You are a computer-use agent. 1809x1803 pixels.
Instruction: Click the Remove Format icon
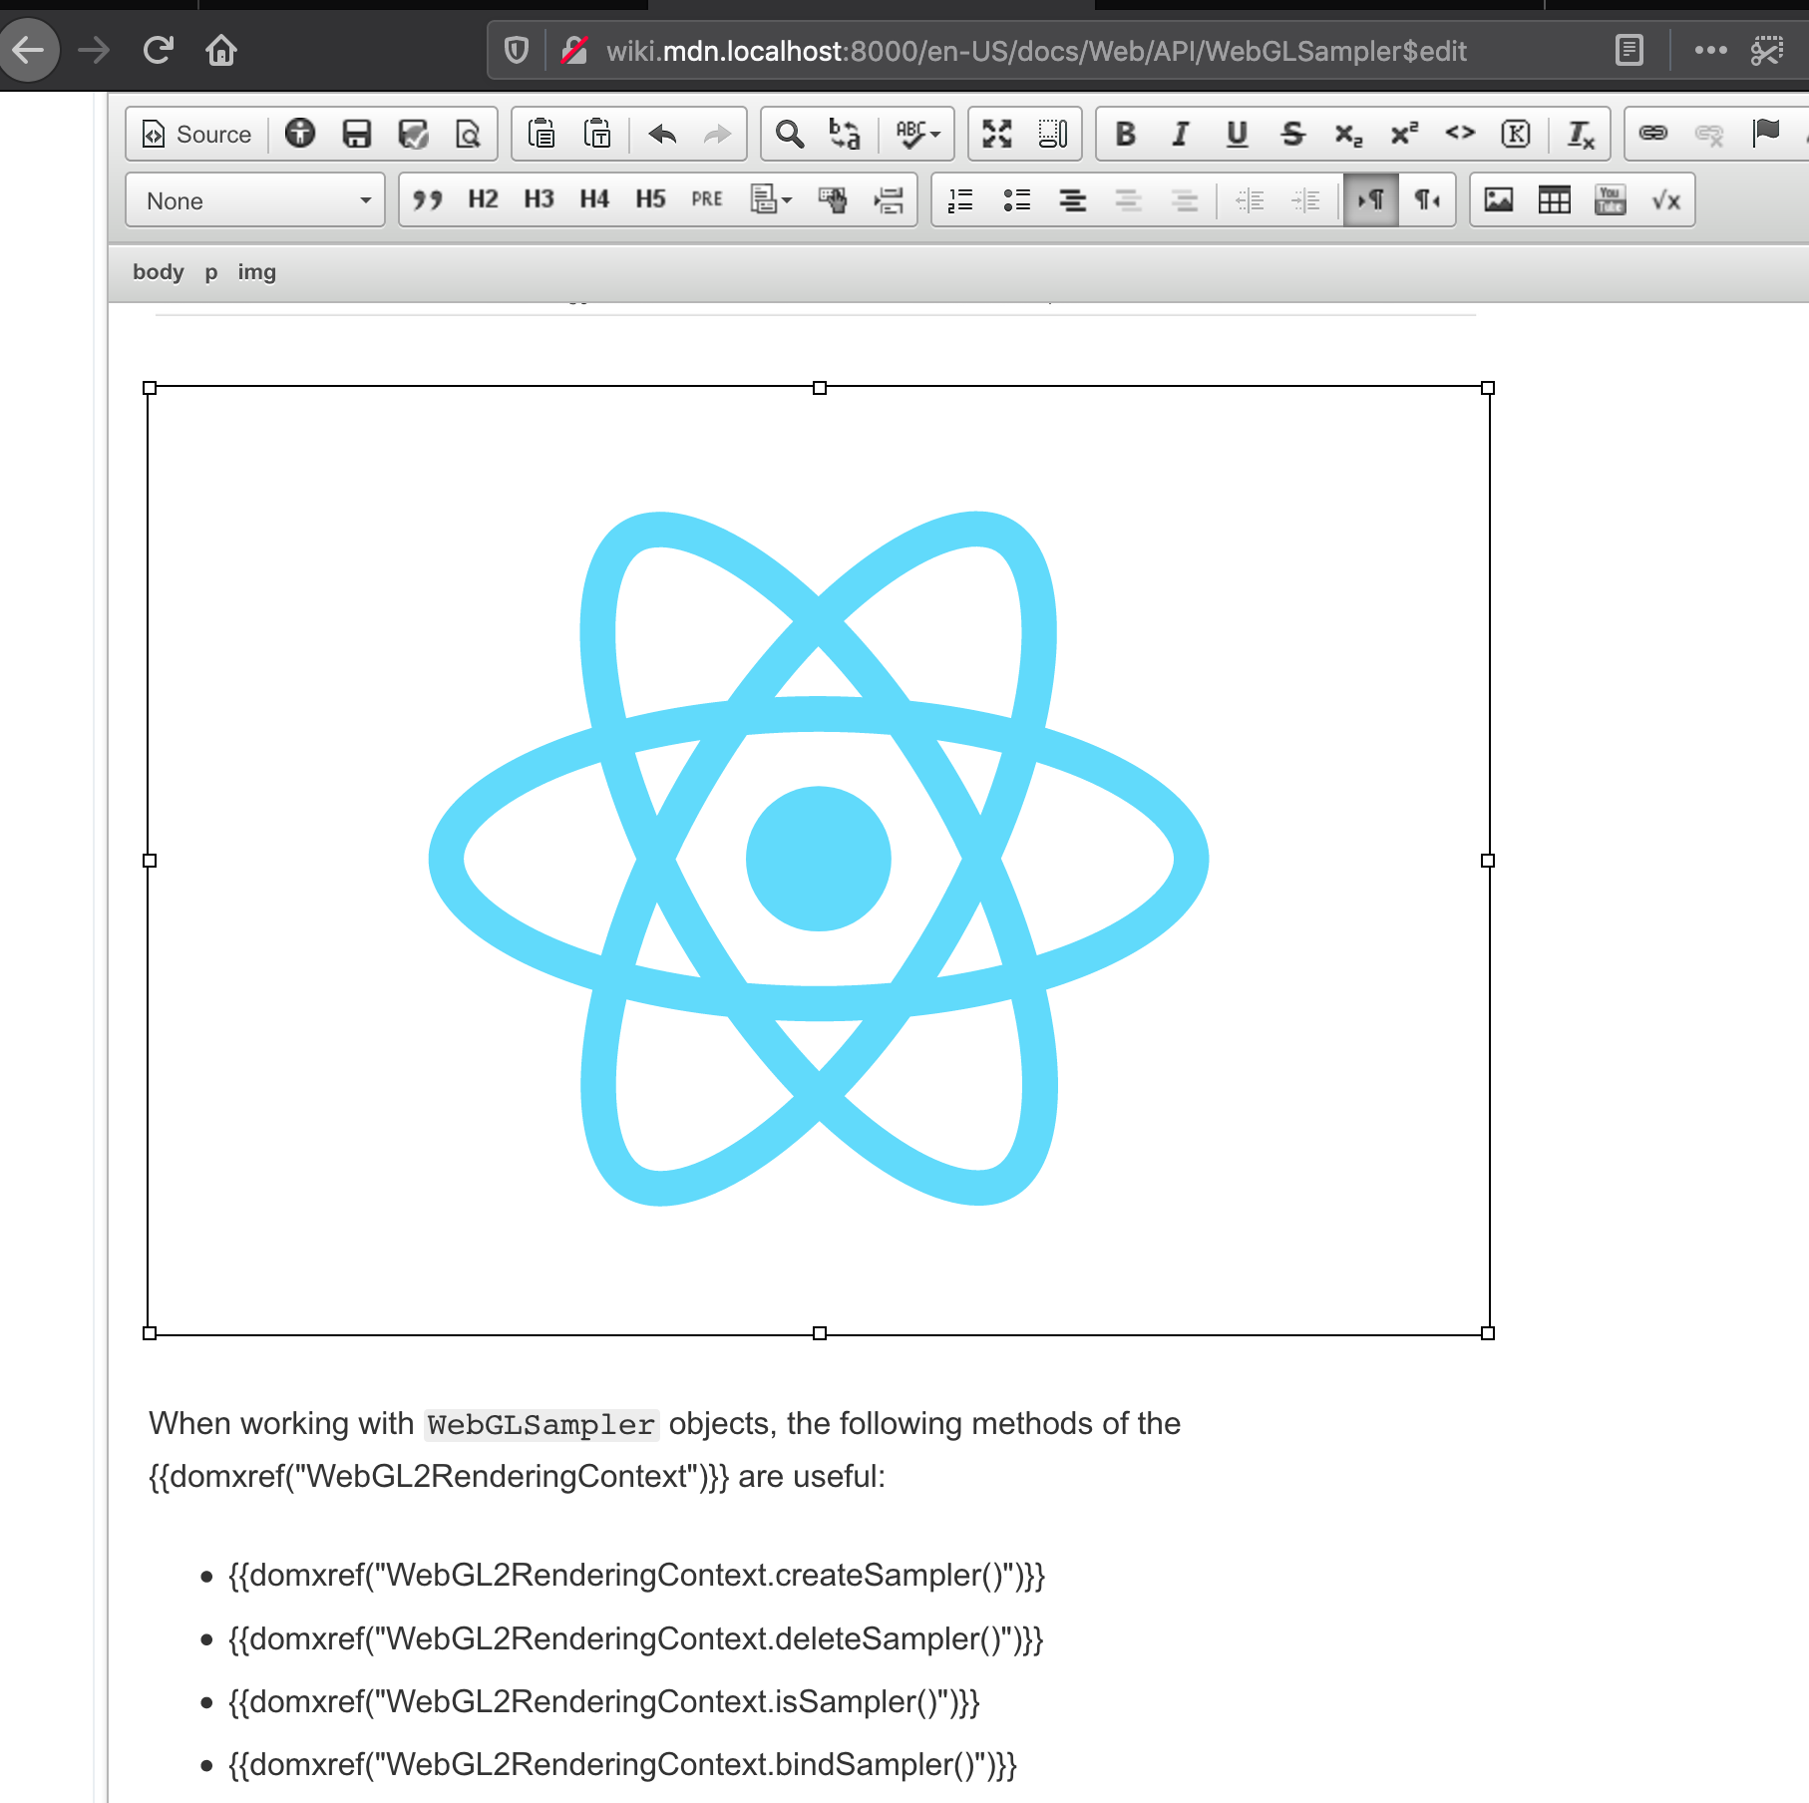click(x=1581, y=134)
